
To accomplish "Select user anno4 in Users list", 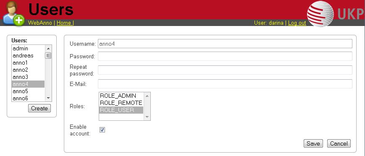I will point(28,84).
